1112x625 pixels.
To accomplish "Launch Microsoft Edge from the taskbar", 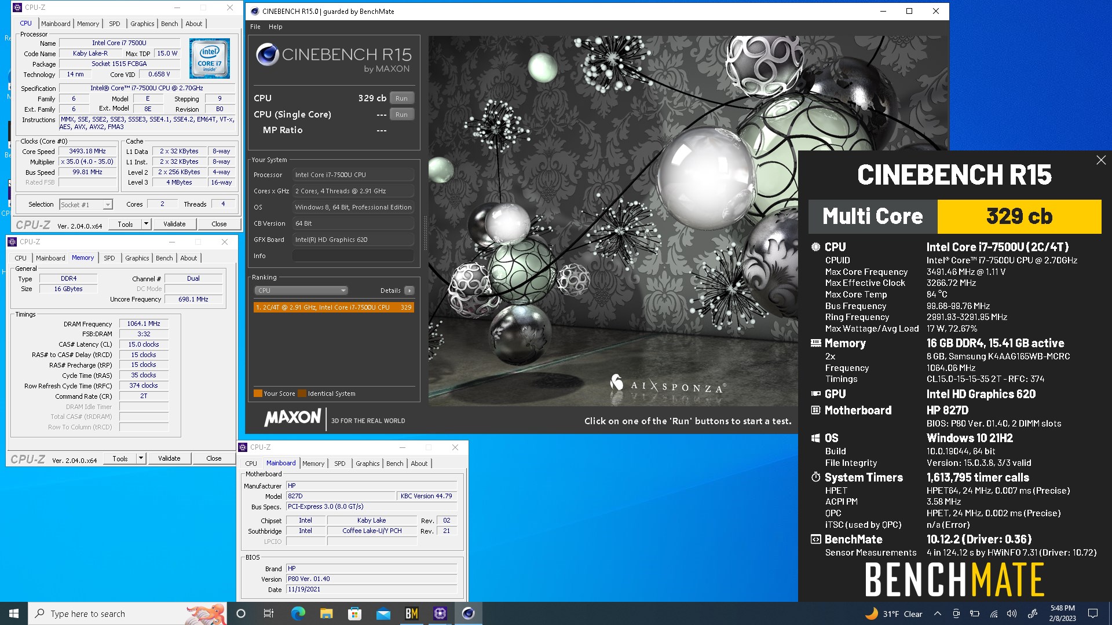I will tap(298, 613).
